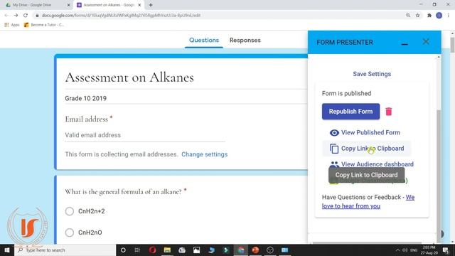Go back in the browser

pyautogui.click(x=6, y=16)
